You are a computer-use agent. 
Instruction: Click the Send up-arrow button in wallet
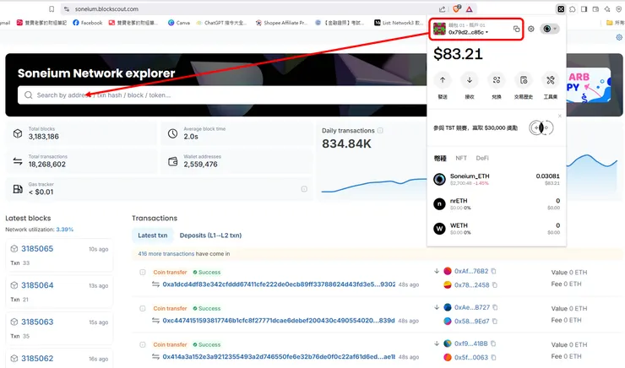click(x=443, y=80)
